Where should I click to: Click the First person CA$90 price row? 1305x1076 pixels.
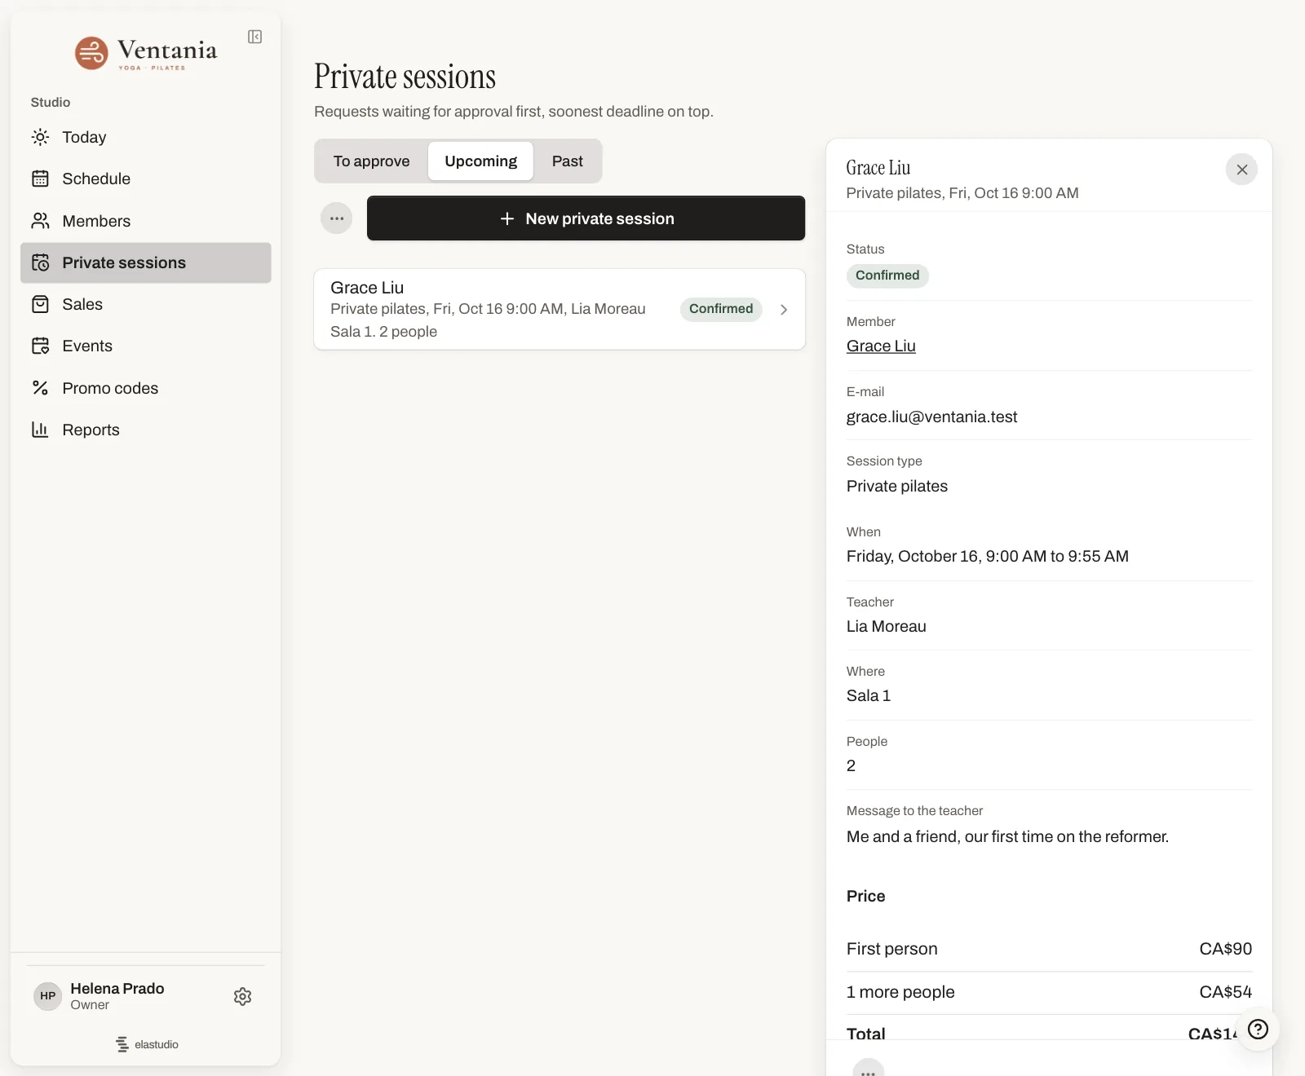[1049, 949]
